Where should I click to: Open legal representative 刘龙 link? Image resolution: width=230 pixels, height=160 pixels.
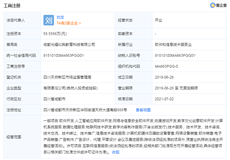(x=60, y=17)
